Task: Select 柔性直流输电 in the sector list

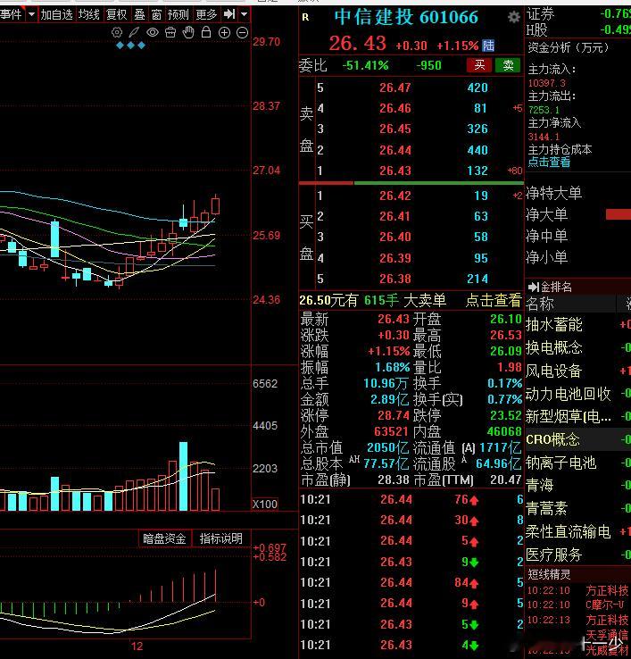Action: pos(568,531)
